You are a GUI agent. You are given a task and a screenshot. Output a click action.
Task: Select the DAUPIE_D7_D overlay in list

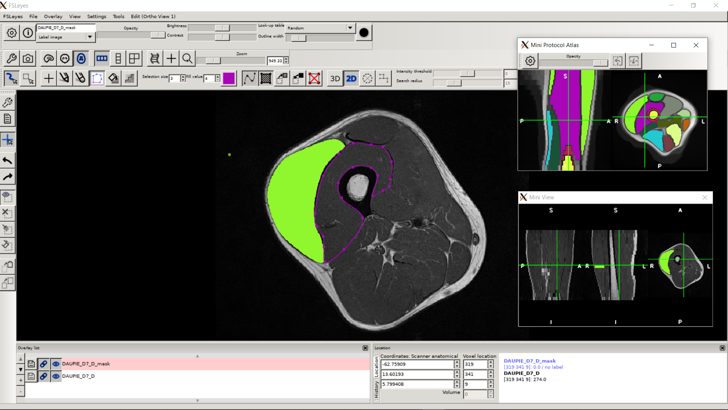pos(78,376)
